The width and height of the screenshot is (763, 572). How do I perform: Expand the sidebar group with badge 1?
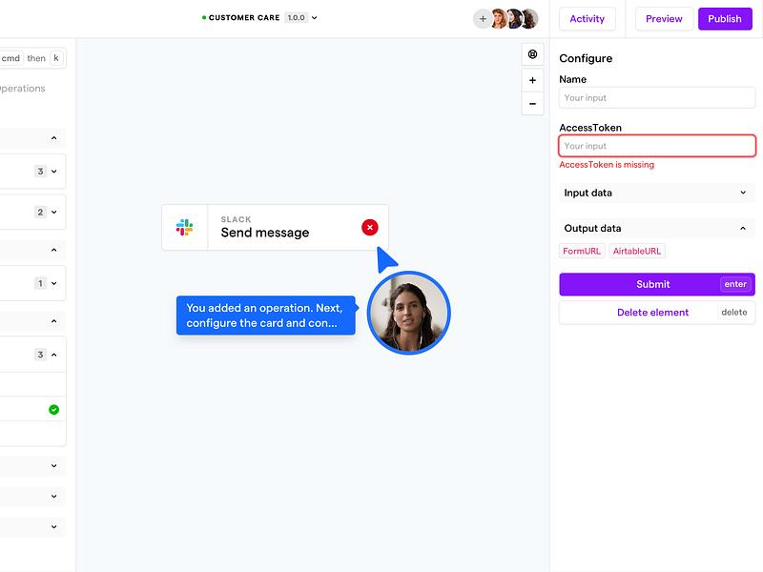tap(54, 283)
